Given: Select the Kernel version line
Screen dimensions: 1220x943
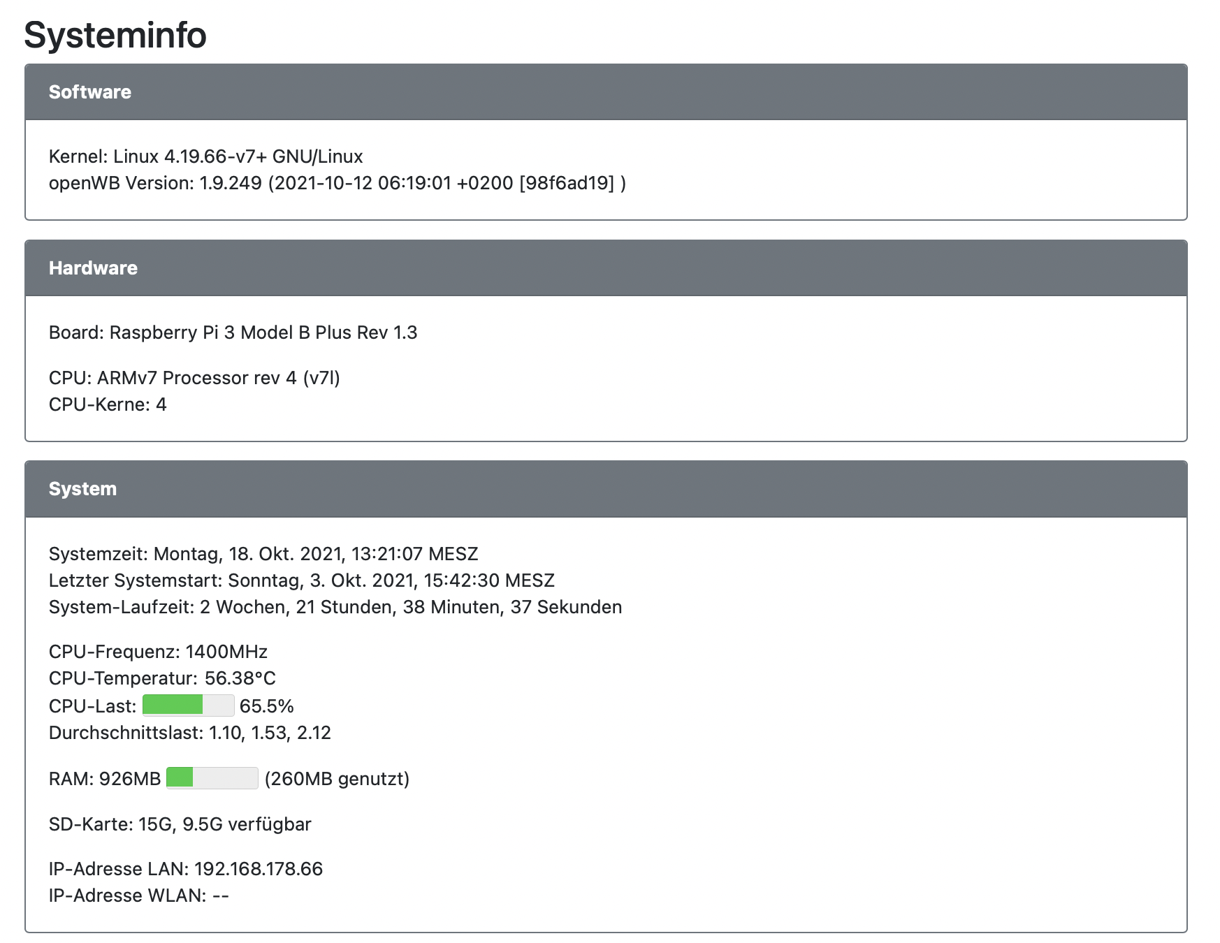Looking at the screenshot, I should click(205, 156).
